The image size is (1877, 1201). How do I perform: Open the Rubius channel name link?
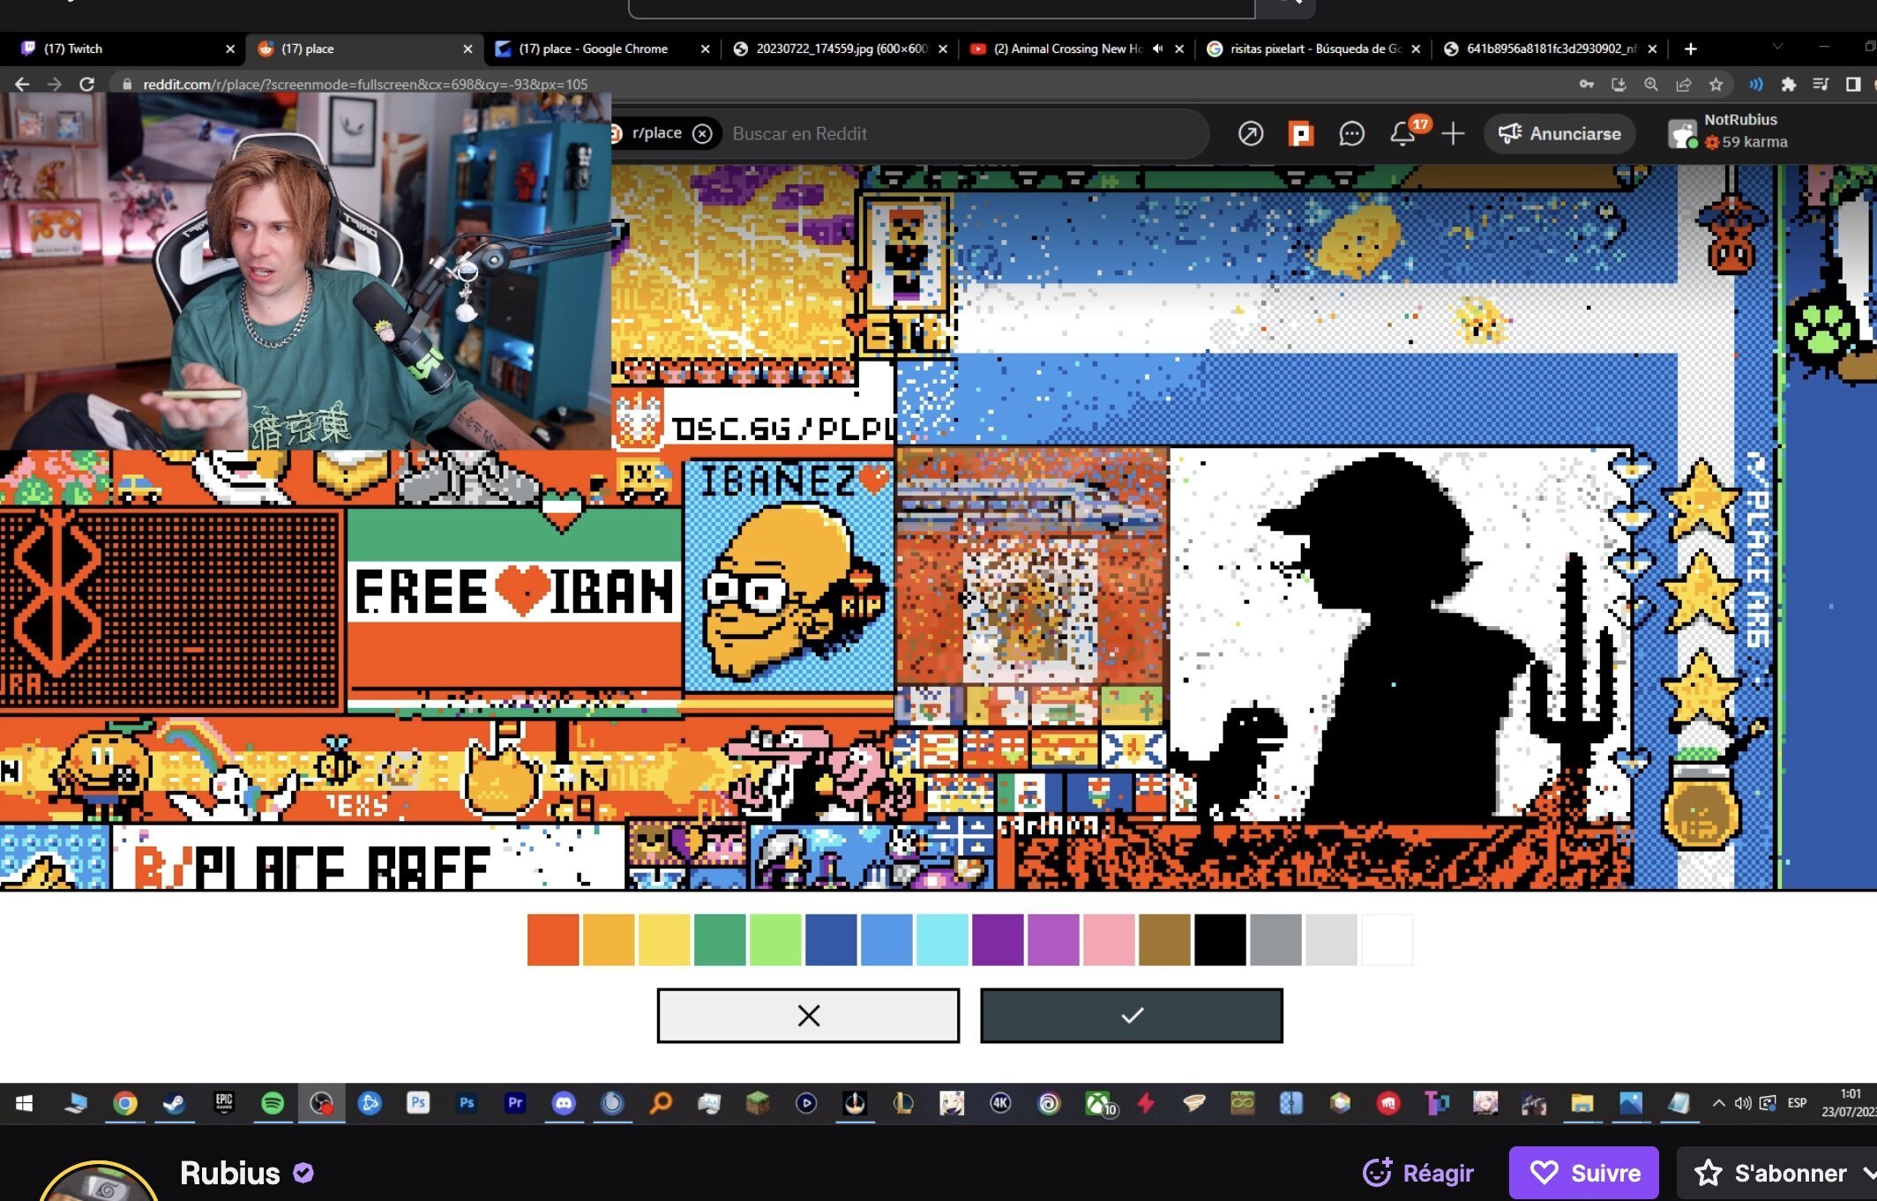point(229,1173)
